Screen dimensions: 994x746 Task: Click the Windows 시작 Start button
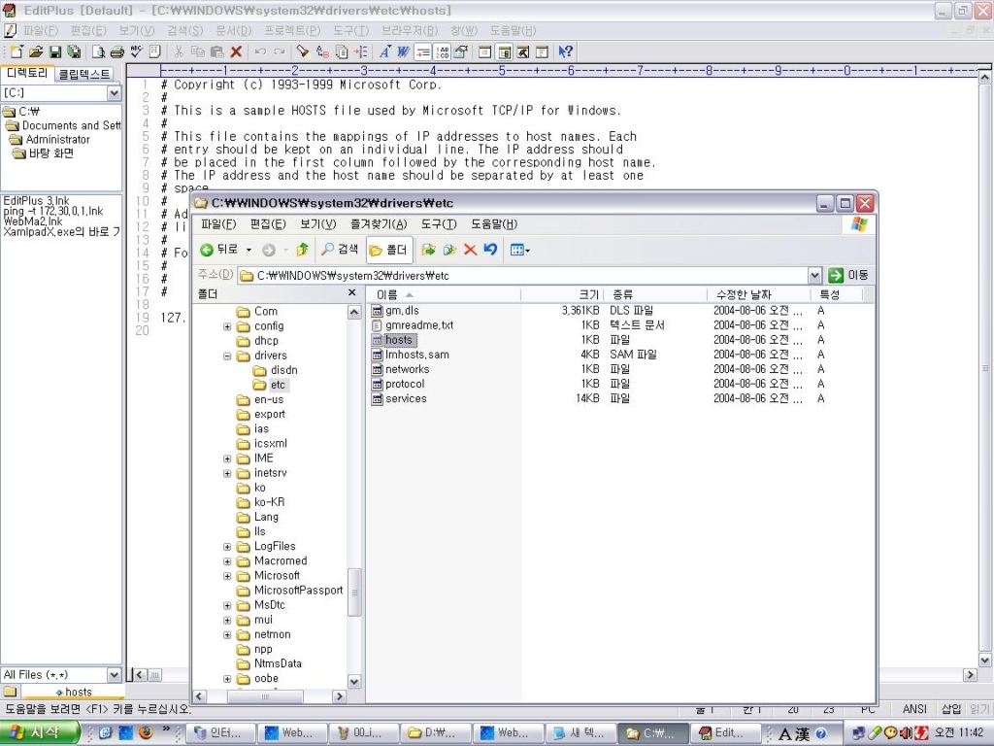pyautogui.click(x=39, y=732)
